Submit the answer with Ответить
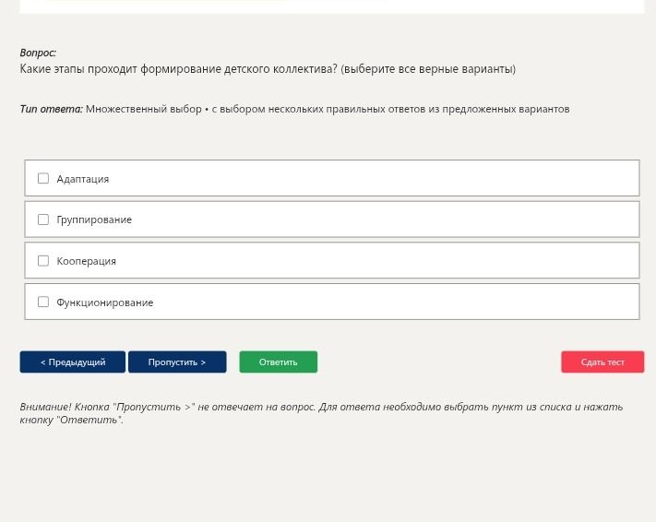The width and height of the screenshot is (656, 522). (x=279, y=362)
